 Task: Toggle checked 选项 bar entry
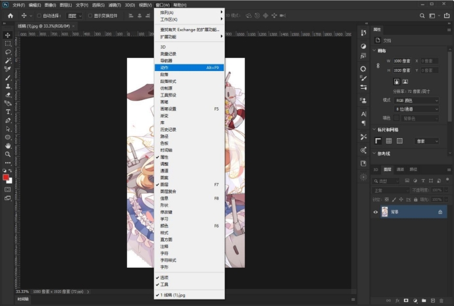pyautogui.click(x=189, y=278)
